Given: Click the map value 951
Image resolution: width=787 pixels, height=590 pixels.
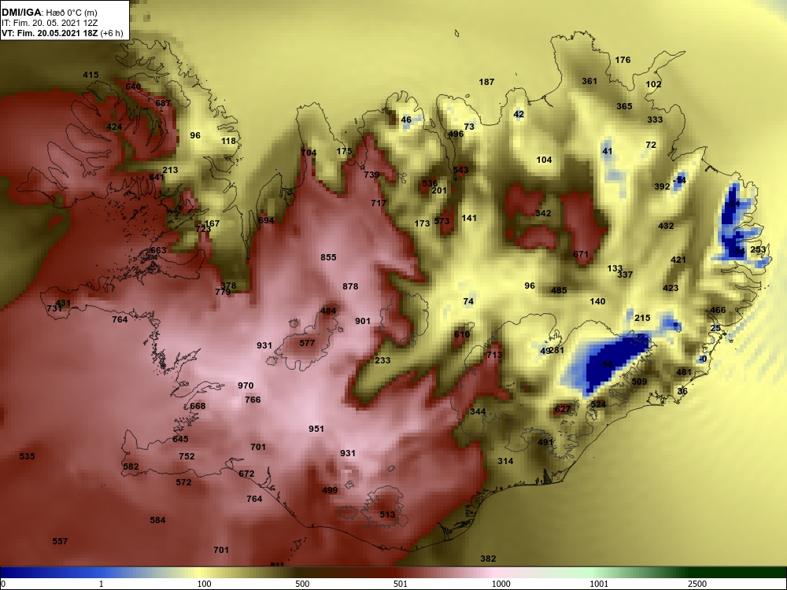Looking at the screenshot, I should point(316,429).
